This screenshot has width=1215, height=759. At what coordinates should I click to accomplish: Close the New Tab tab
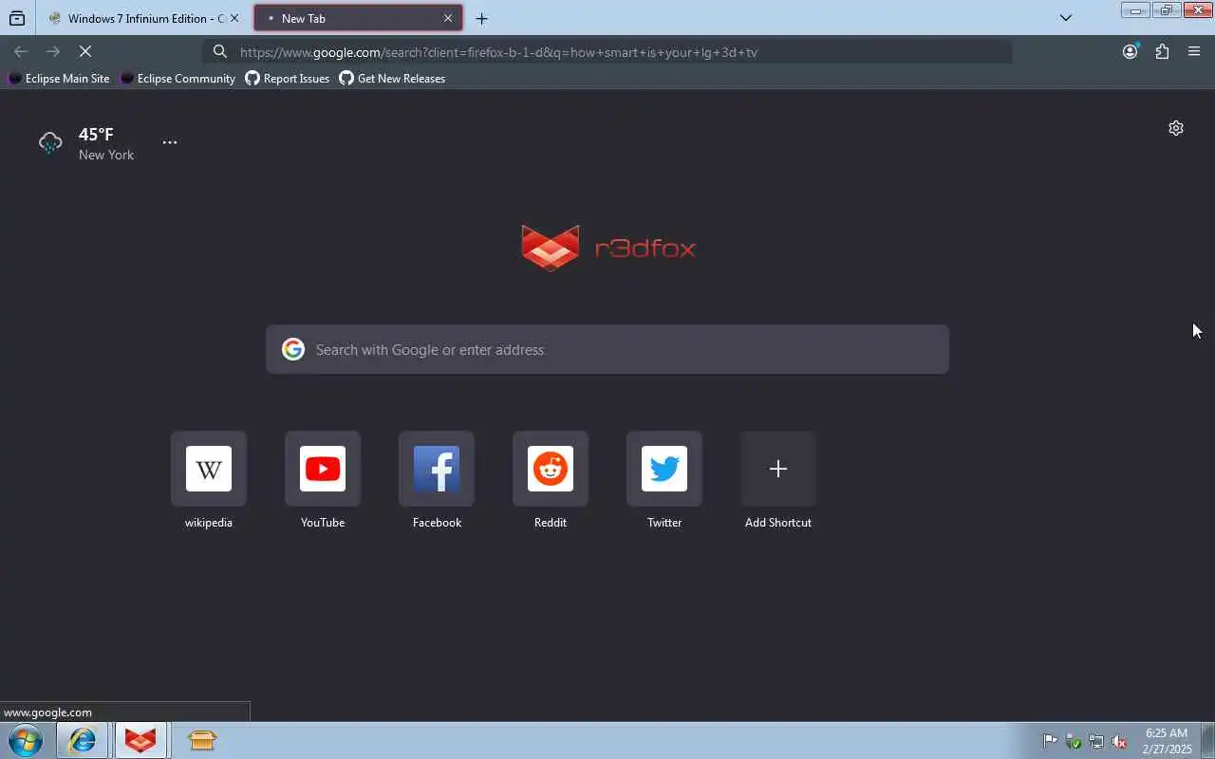(x=448, y=18)
